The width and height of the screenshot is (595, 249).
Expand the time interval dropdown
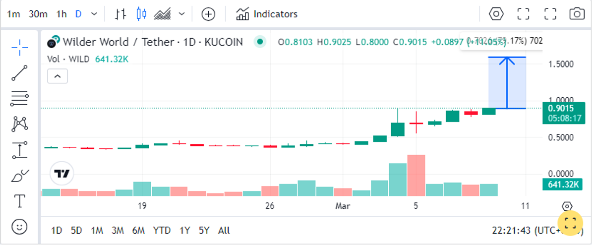95,14
